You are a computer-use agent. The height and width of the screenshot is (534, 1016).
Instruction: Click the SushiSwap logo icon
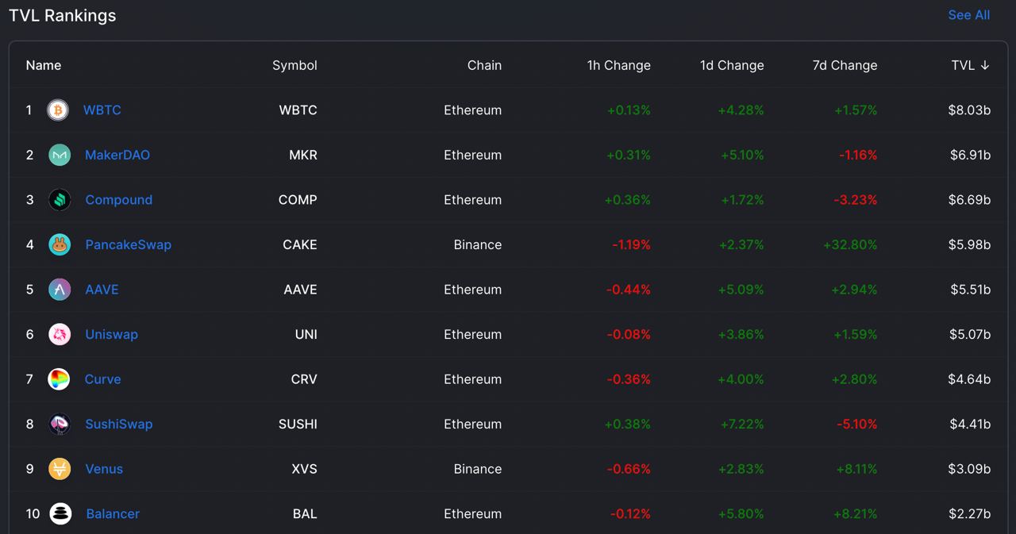[60, 425]
